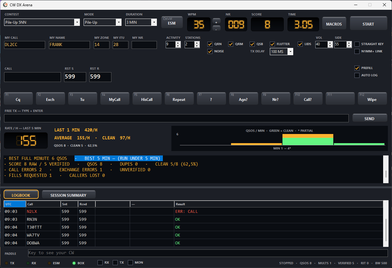Image resolution: width=392 pixels, height=268 pixels.
Task: Click the SEND button
Action: [370, 118]
